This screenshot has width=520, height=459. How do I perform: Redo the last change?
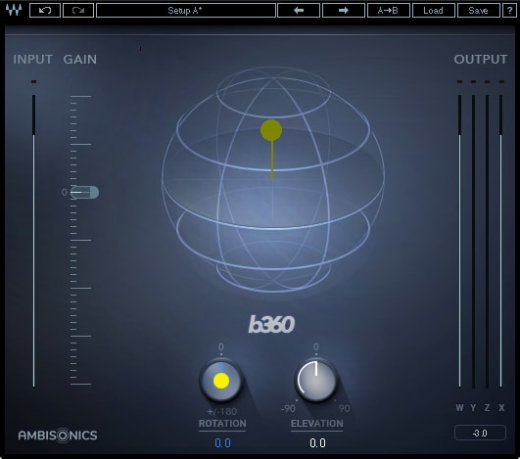[x=78, y=10]
